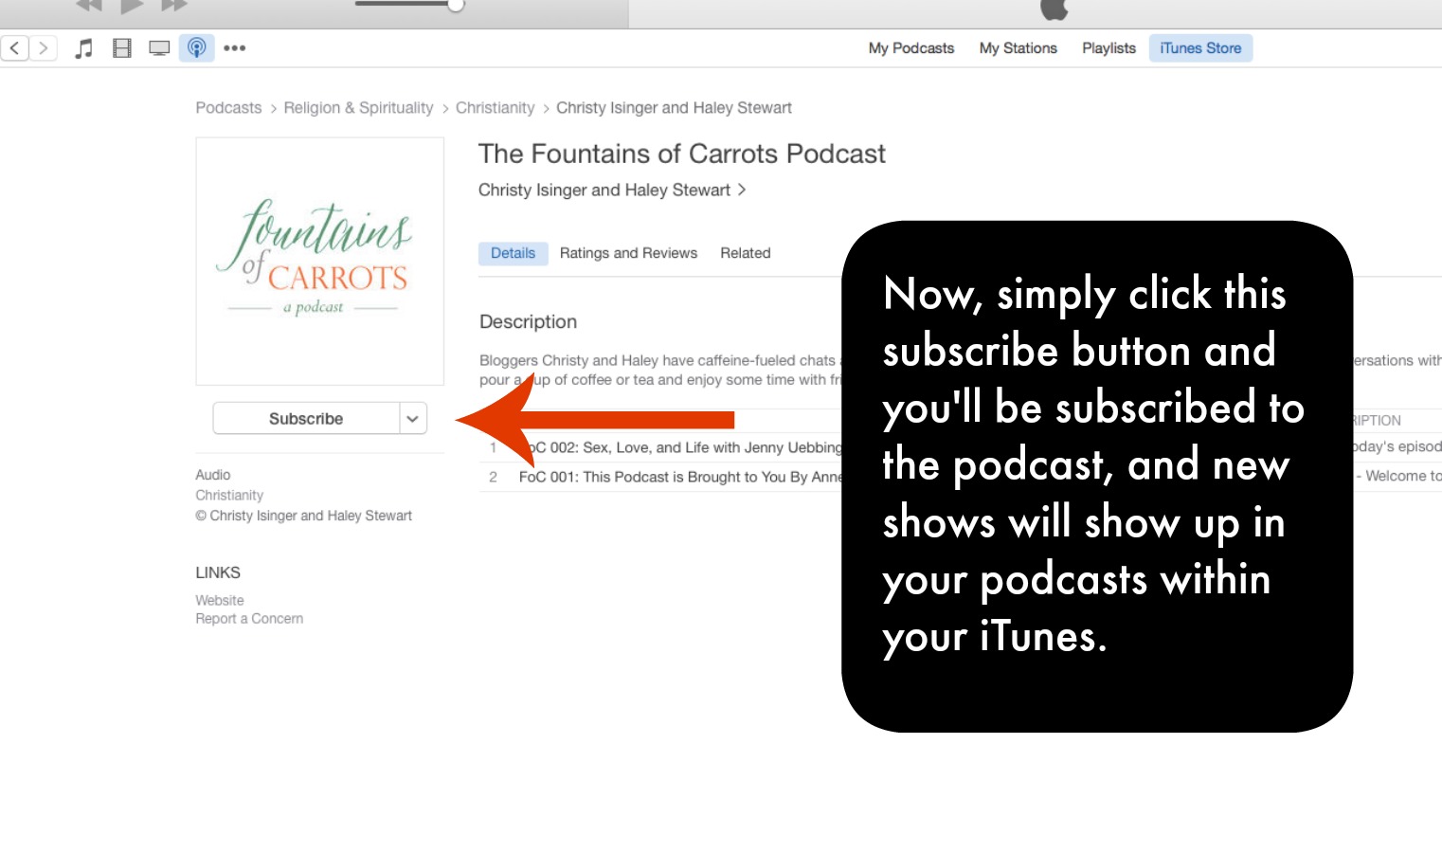Open the TV Shows monitor icon
Image resolution: width=1442 pixels, height=853 pixels.
coord(159,48)
